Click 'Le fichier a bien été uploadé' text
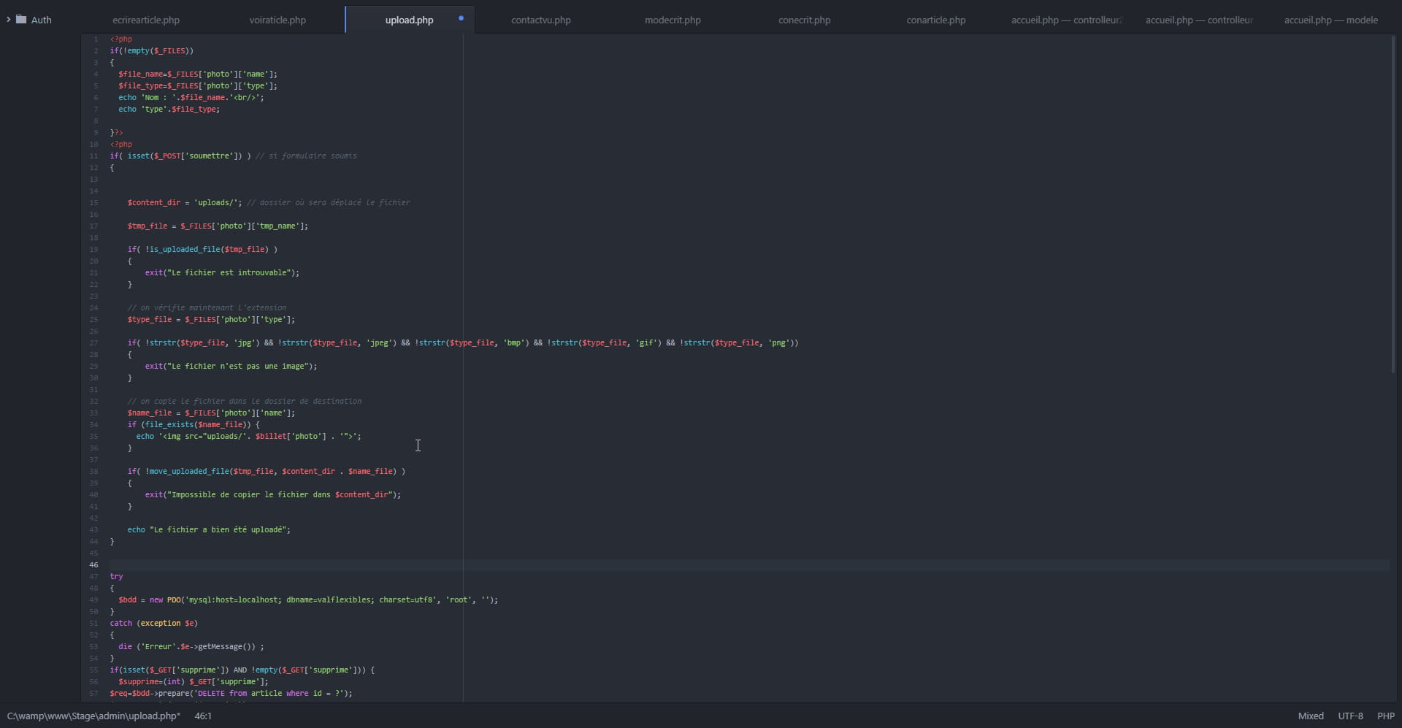The height and width of the screenshot is (728, 1402). click(220, 529)
